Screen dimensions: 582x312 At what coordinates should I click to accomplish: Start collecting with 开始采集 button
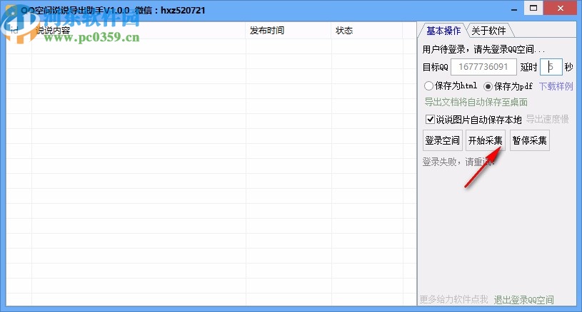point(485,140)
